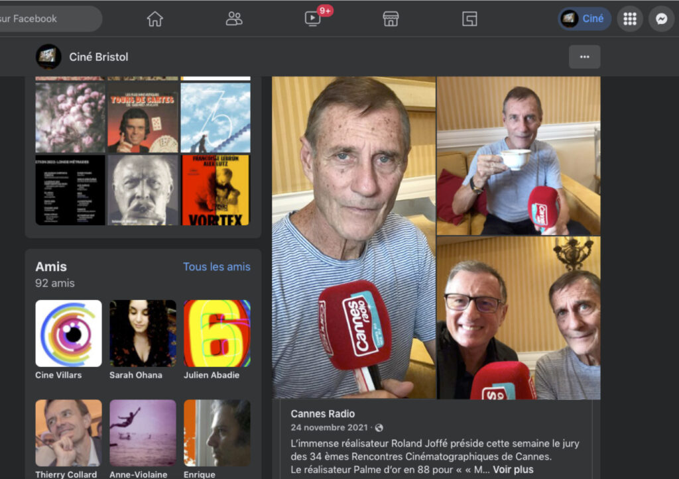Open Julien Abadie friend thumbnail
The height and width of the screenshot is (479, 679).
217,333
